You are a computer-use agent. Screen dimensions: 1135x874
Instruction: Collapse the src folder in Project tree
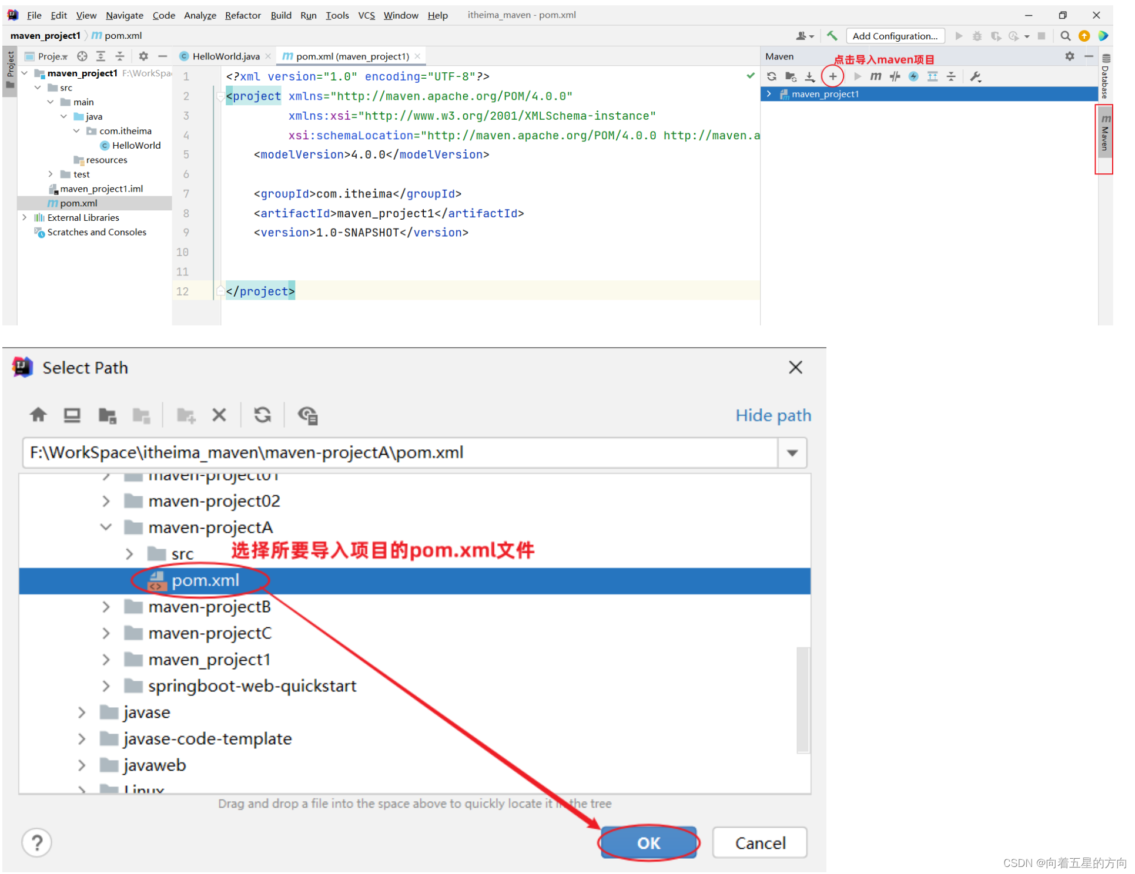tap(38, 88)
